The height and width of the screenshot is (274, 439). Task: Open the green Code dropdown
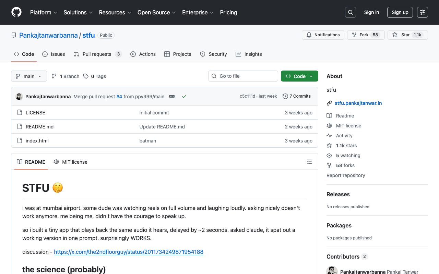(299, 76)
